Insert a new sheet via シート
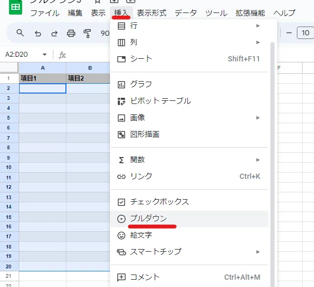The width and height of the screenshot is (314, 287). pyautogui.click(x=189, y=59)
